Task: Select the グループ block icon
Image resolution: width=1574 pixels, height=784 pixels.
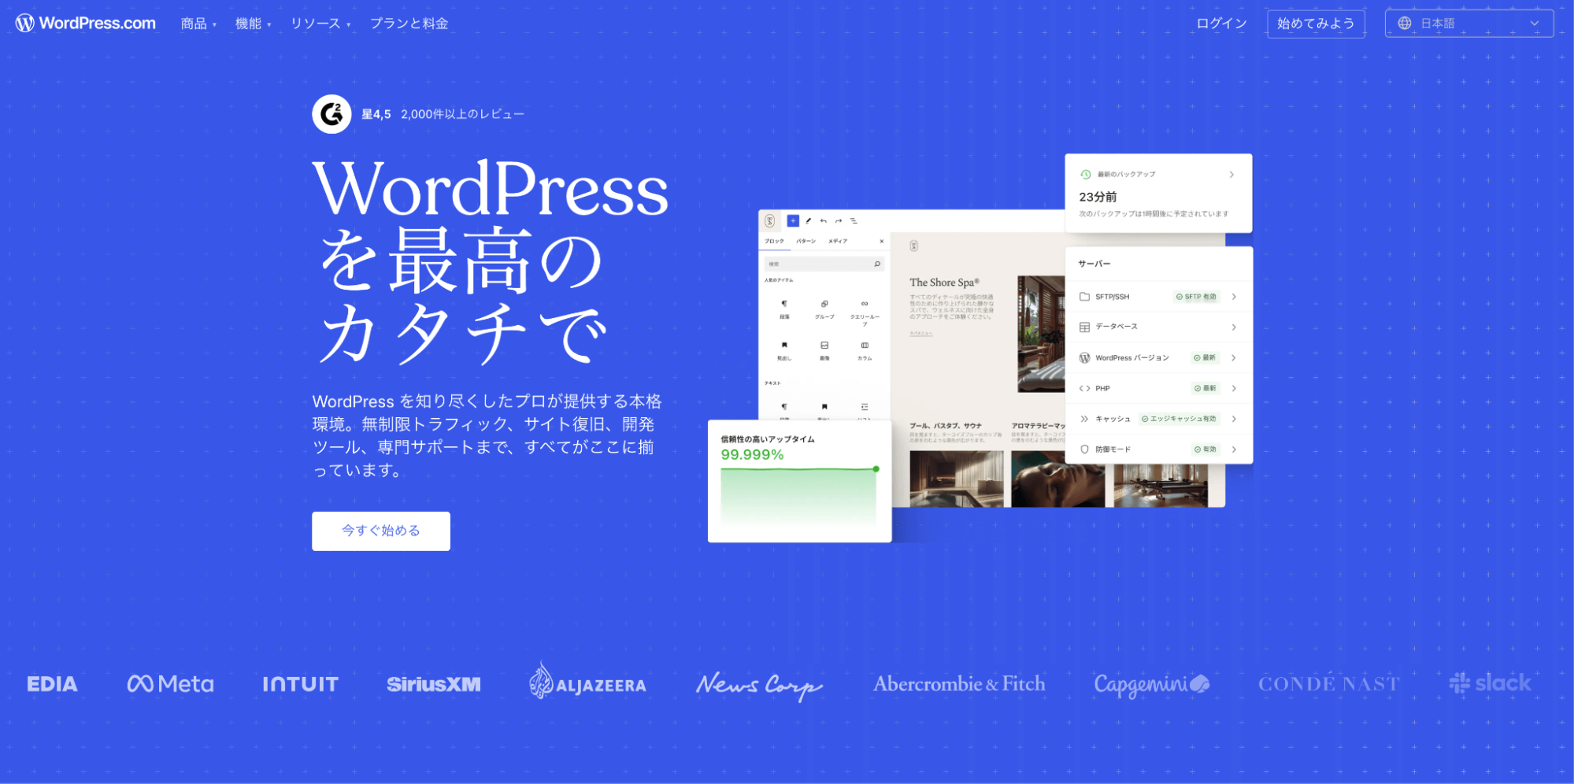Action: tap(824, 304)
